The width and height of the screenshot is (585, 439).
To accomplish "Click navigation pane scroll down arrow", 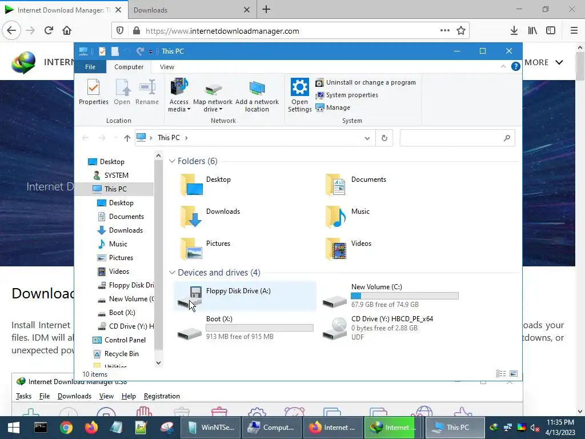I will point(159,362).
